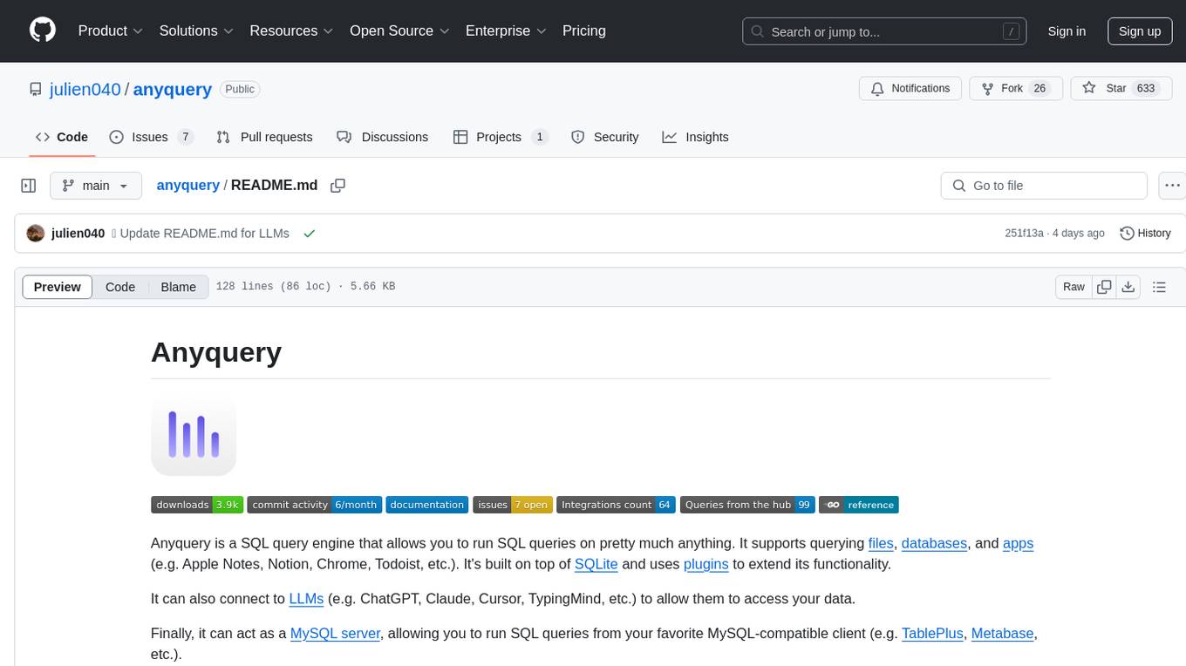Open the main branch selector dropdown
1186x666 pixels.
point(95,186)
